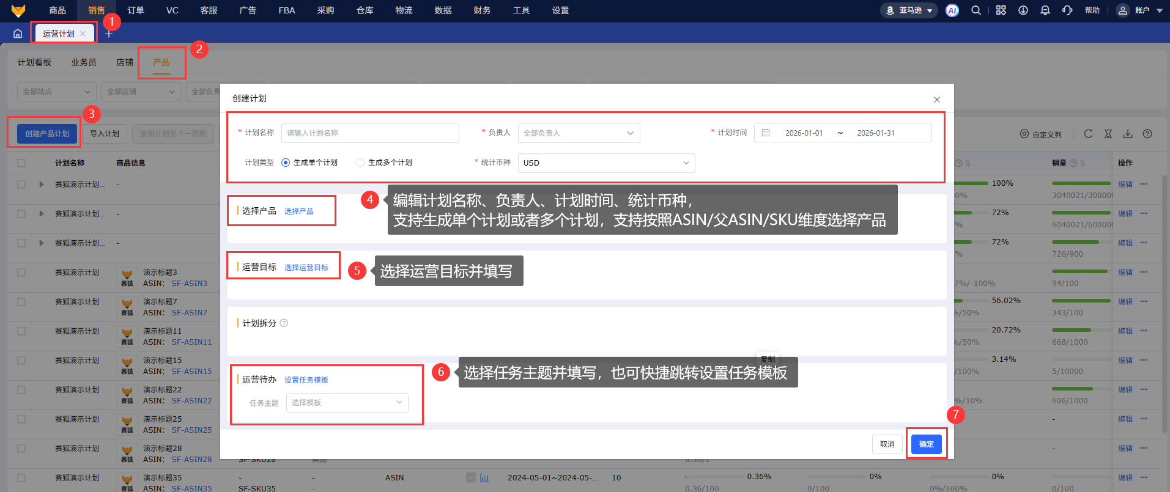Open the 广告 menu
Image resolution: width=1170 pixels, height=492 pixels.
248,10
